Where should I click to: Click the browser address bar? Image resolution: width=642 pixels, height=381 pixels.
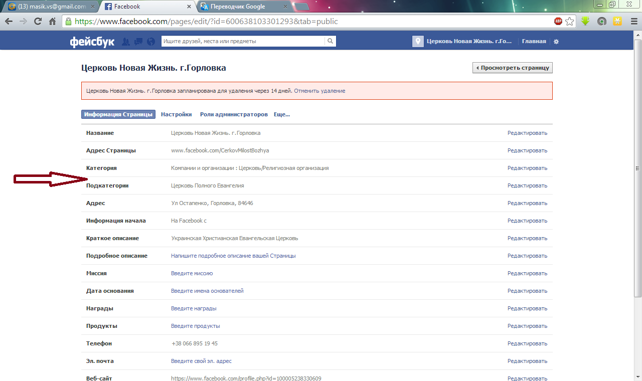coord(311,22)
